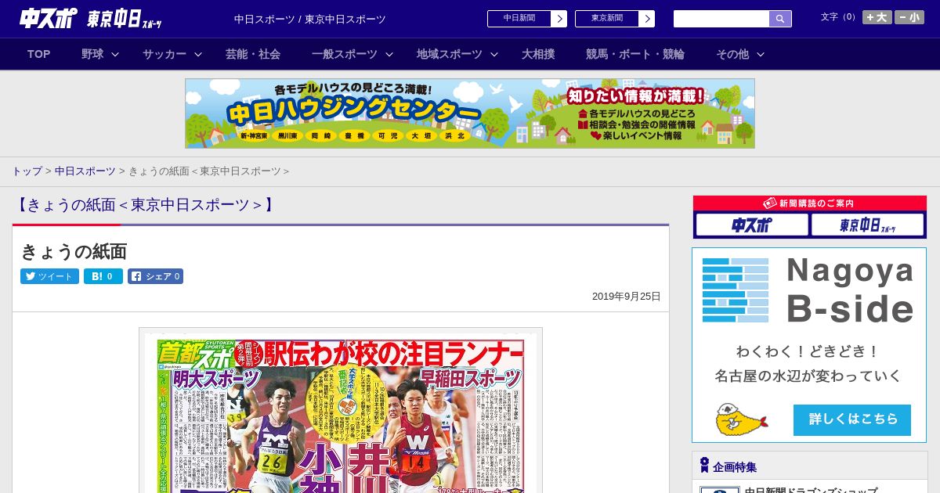The image size is (940, 493).
Task: Click the arrow next to 中日新聞
Action: pyautogui.click(x=559, y=19)
